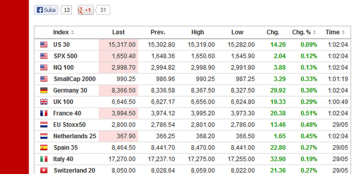357x174 pixels.
Task: Click the EU flag beside EU Stoxx50
Action: pyautogui.click(x=44, y=125)
